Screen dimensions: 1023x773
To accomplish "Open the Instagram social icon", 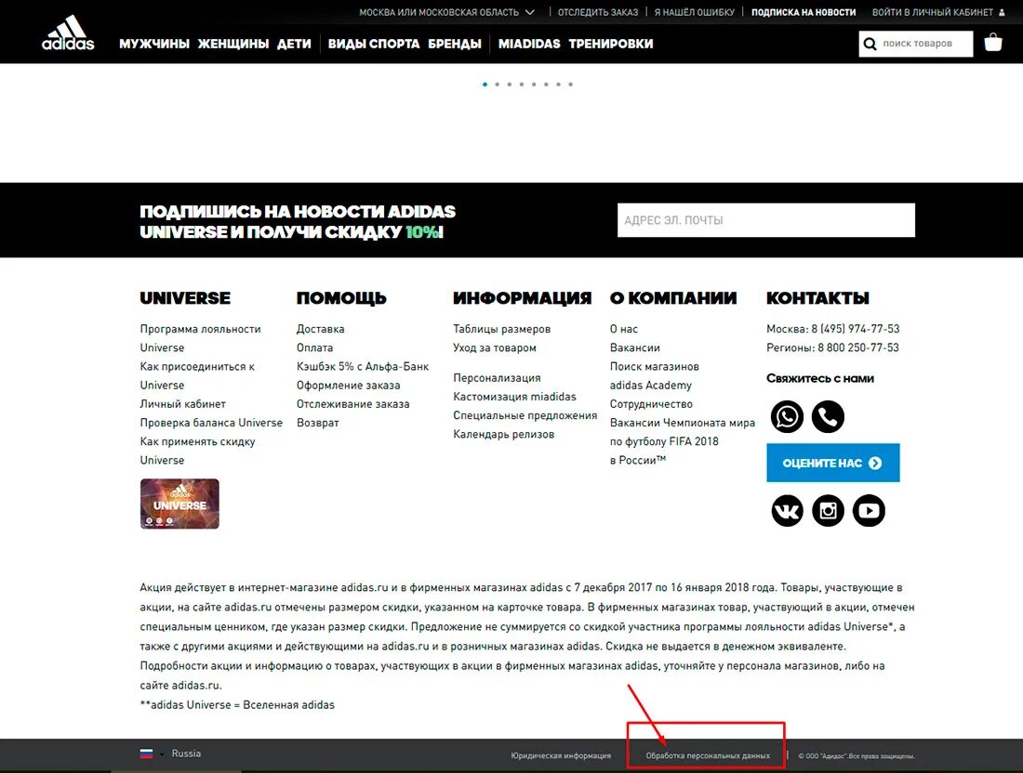I will click(828, 510).
